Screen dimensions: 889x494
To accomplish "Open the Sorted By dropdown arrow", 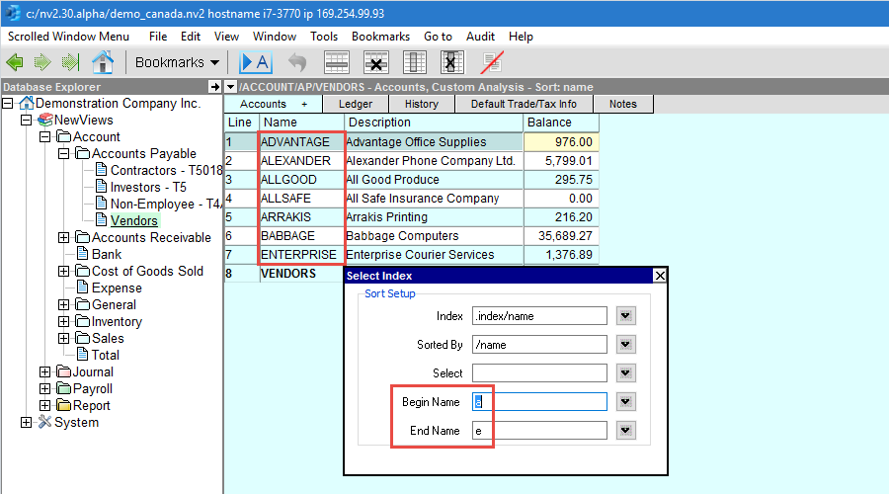I will coord(625,345).
